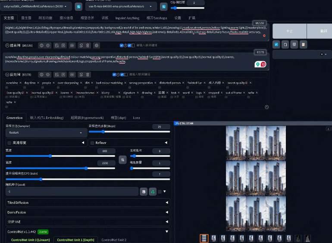
Task: Click globe icon in positive prompt toolbar
Action: pos(41,46)
